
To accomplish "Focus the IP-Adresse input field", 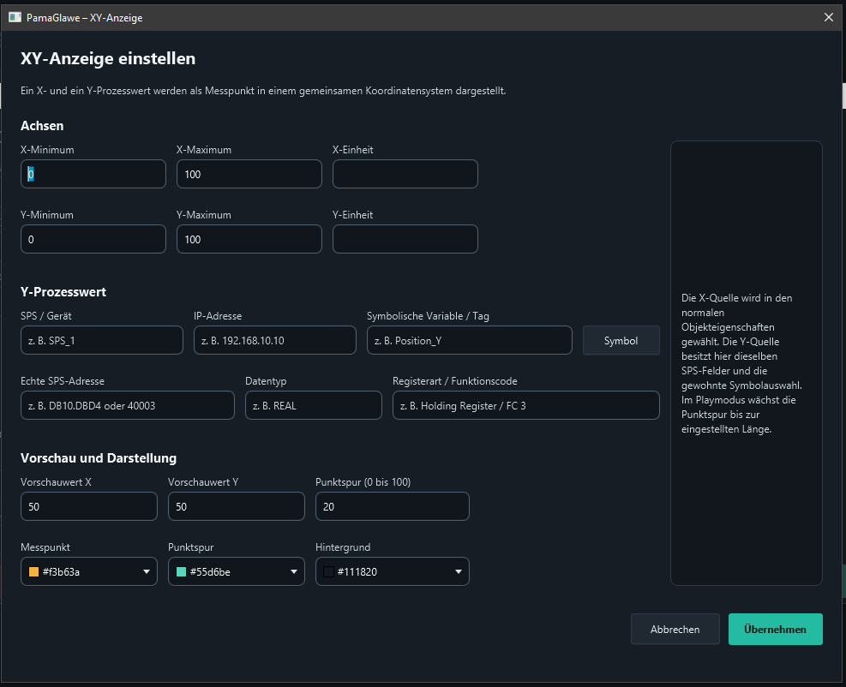I will click(x=275, y=340).
